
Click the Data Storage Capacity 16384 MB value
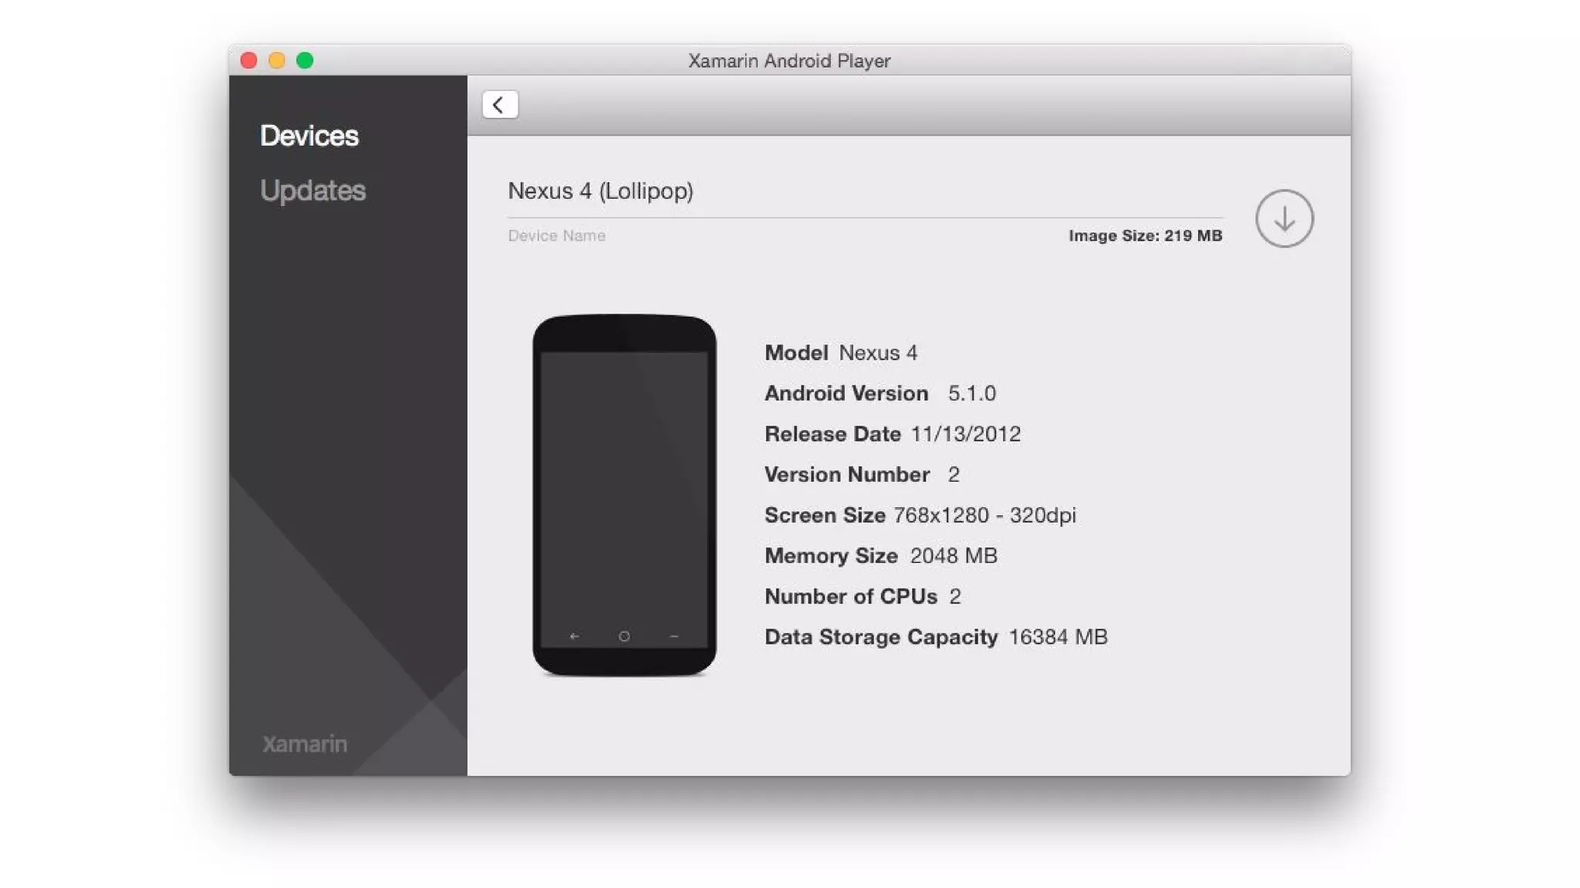[x=1058, y=637]
